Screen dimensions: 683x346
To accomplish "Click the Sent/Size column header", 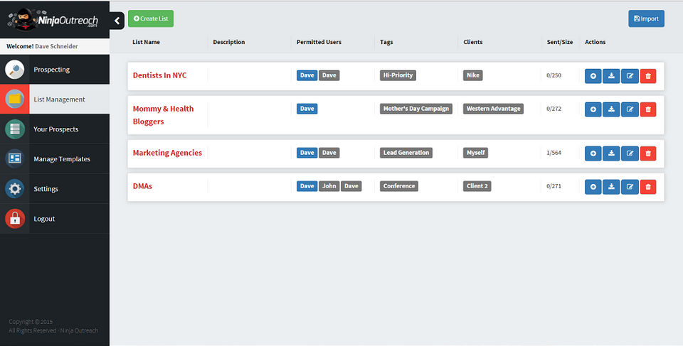I will pos(560,42).
